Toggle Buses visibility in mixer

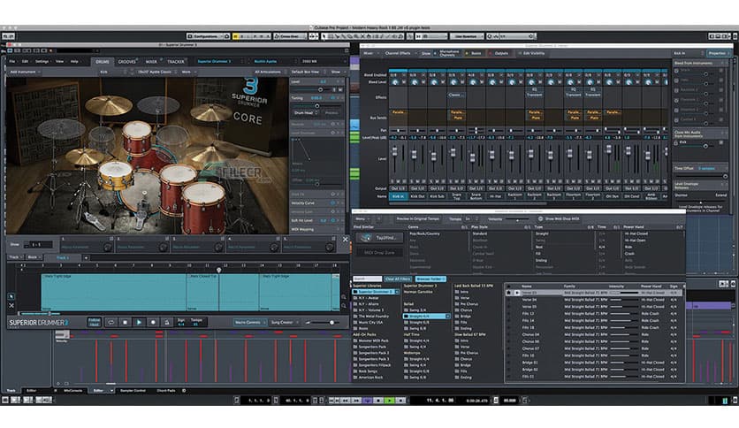[x=474, y=53]
